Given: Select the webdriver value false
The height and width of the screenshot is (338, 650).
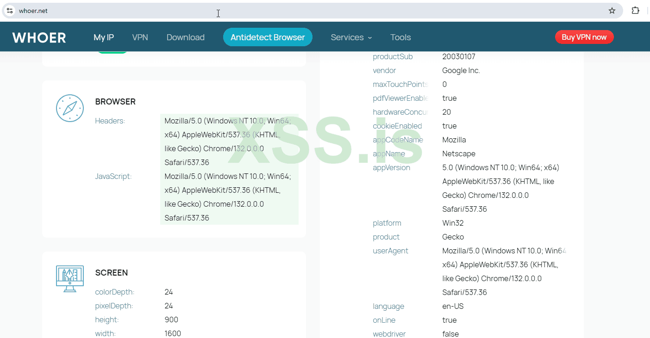Looking at the screenshot, I should click(450, 334).
